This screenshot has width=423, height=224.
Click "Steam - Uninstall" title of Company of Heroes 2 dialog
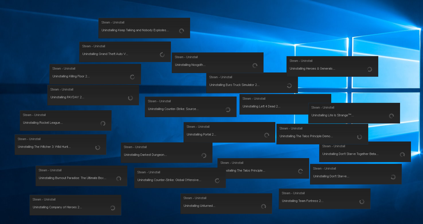point(44,200)
